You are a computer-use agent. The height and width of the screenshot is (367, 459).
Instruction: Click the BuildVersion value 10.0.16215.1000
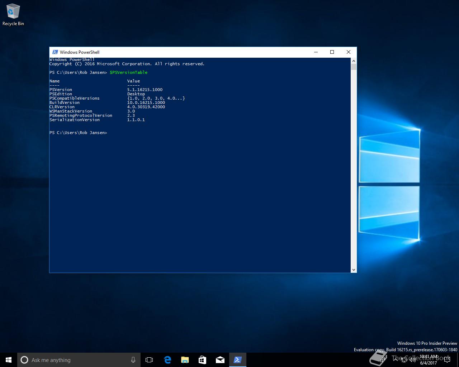tap(146, 103)
